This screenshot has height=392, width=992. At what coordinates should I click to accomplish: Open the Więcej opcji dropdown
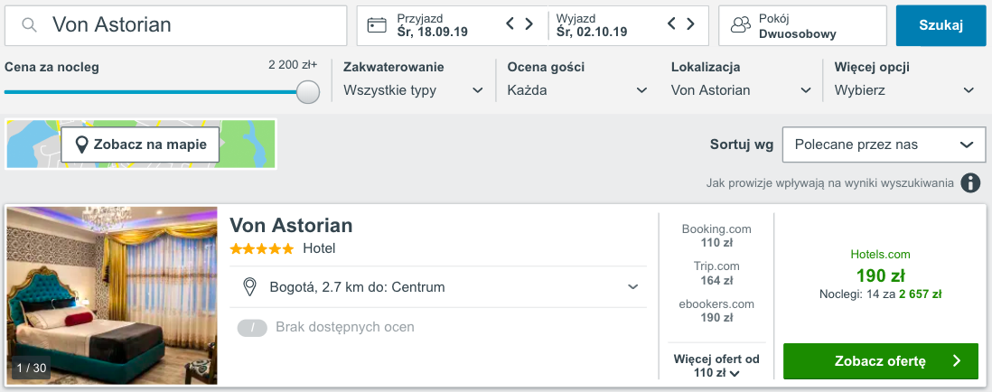pyautogui.click(x=904, y=90)
